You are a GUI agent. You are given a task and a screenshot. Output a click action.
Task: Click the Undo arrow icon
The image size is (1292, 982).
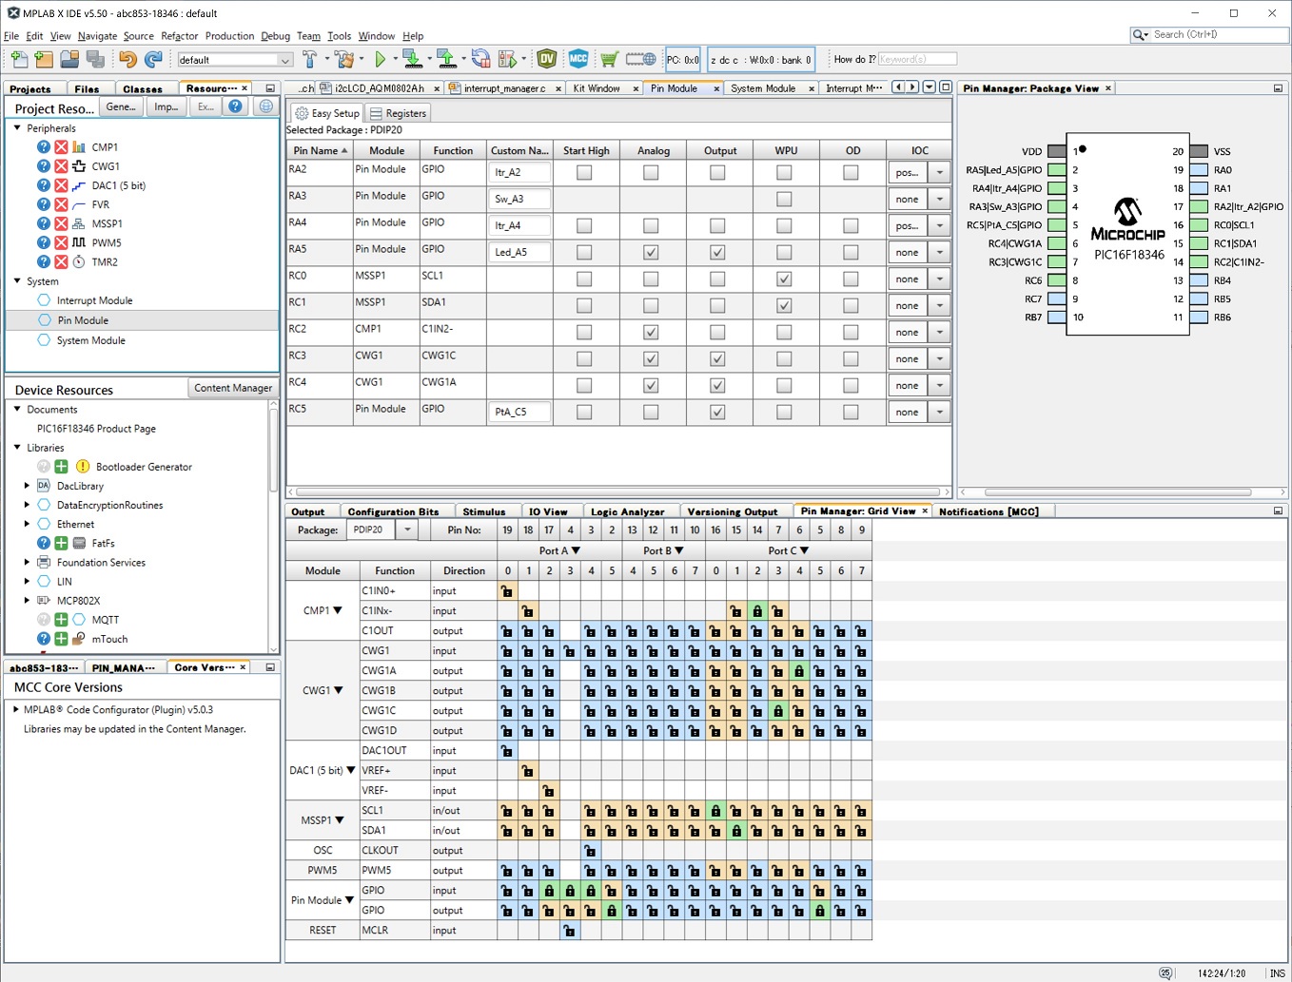coord(127,59)
